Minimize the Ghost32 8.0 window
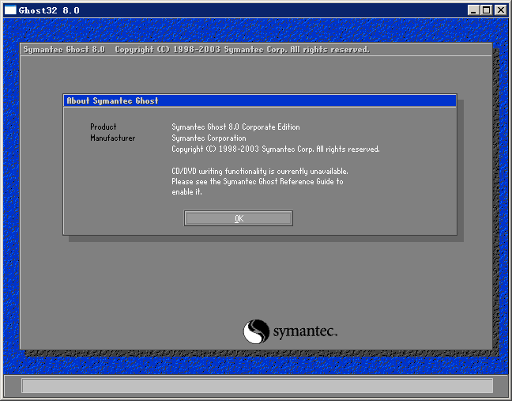512x401 pixels. coord(473,10)
